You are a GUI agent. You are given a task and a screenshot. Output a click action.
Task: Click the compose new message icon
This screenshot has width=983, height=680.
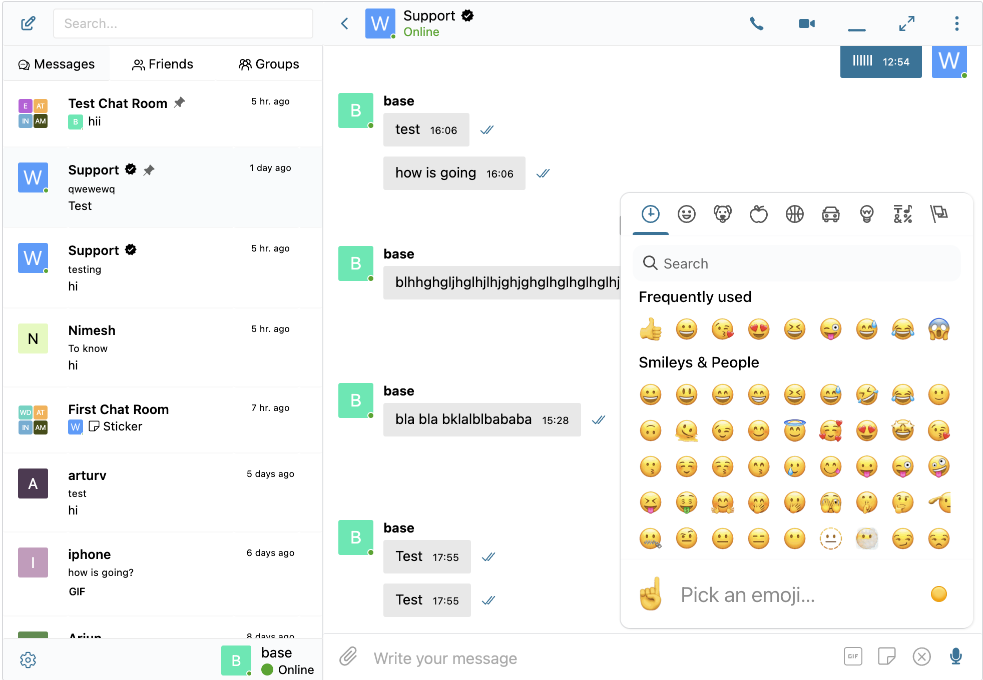click(x=28, y=23)
